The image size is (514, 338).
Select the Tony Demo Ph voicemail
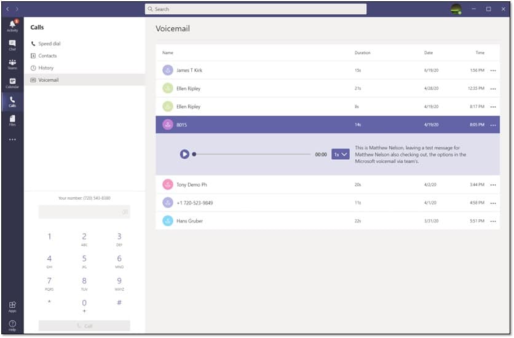click(328, 185)
